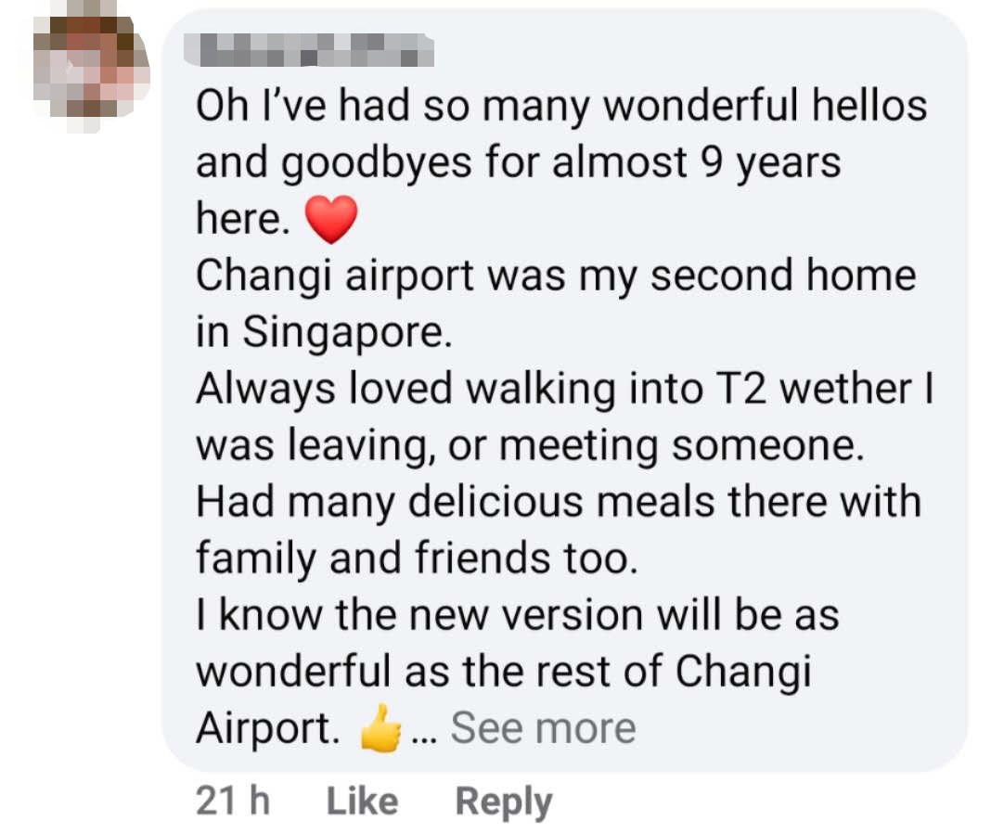The height and width of the screenshot is (834, 991).
Task: Click the red heart emoji
Action: (x=330, y=221)
